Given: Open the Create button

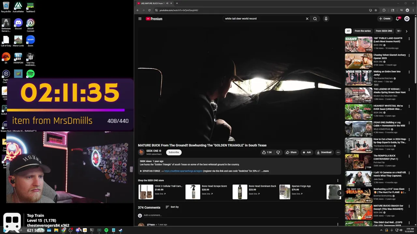Looking at the screenshot, I should click(385, 19).
